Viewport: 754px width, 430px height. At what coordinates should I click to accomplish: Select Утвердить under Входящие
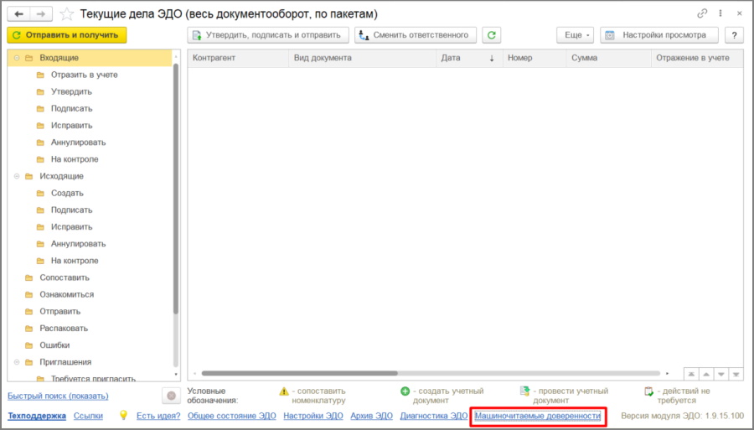pos(71,91)
